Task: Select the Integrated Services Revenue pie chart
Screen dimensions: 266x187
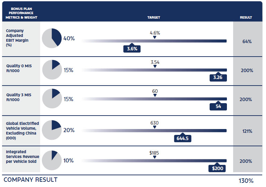Action: (52, 160)
